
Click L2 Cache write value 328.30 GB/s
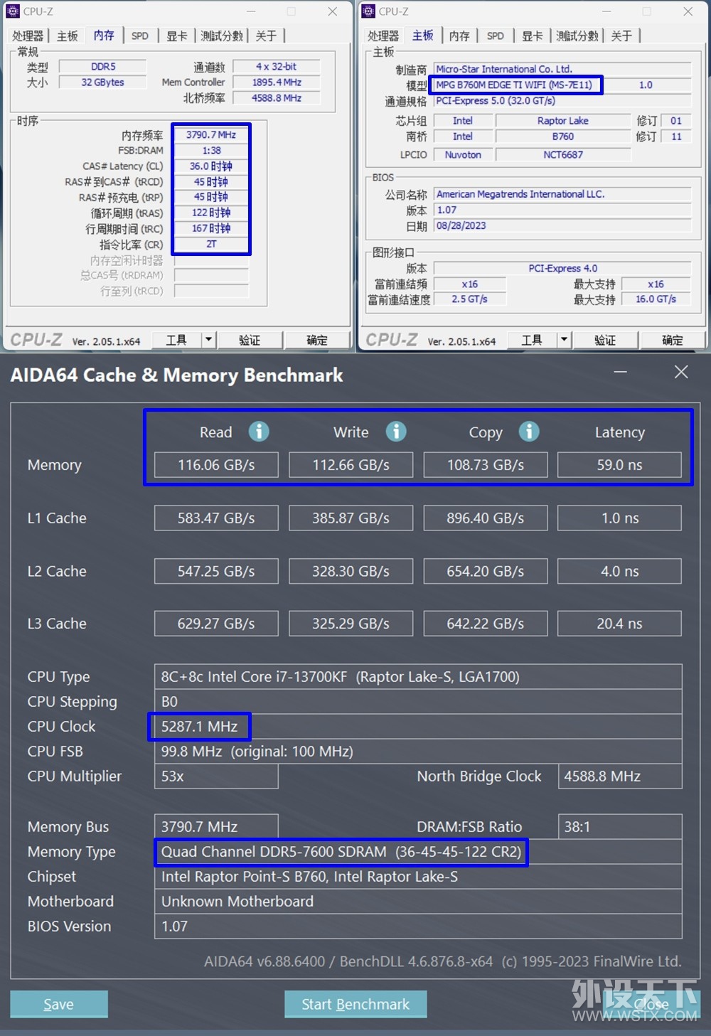(351, 571)
